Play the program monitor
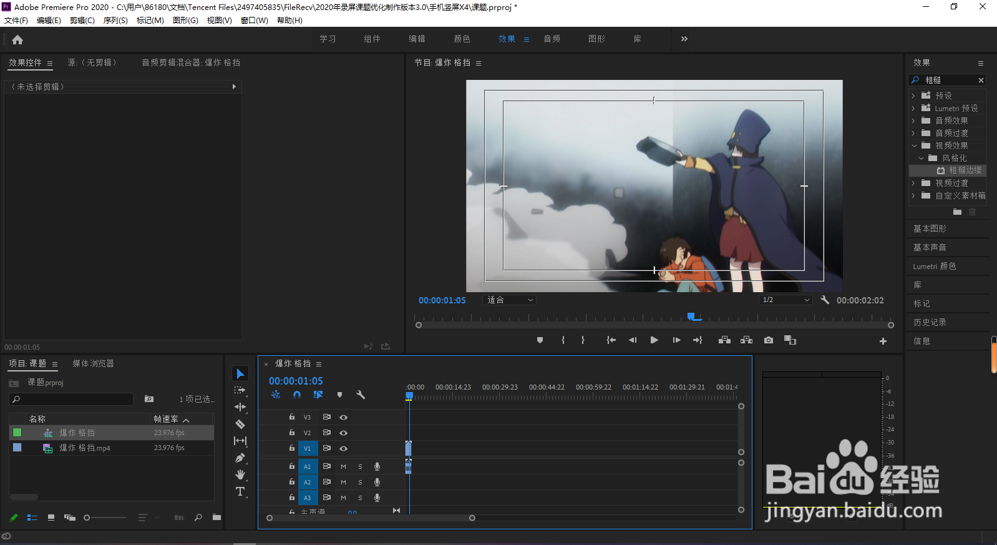The height and width of the screenshot is (545, 997). click(654, 340)
